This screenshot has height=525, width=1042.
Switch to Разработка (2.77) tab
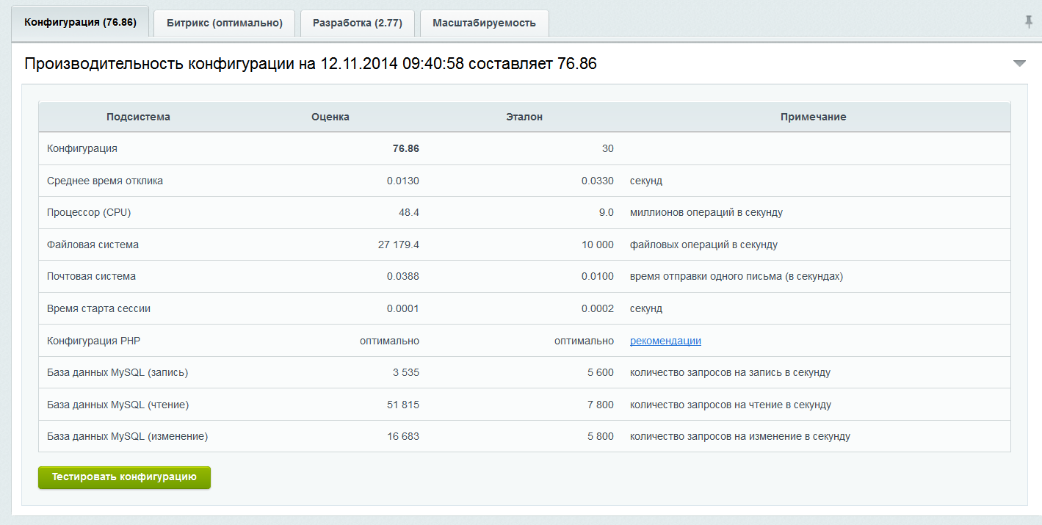(357, 23)
